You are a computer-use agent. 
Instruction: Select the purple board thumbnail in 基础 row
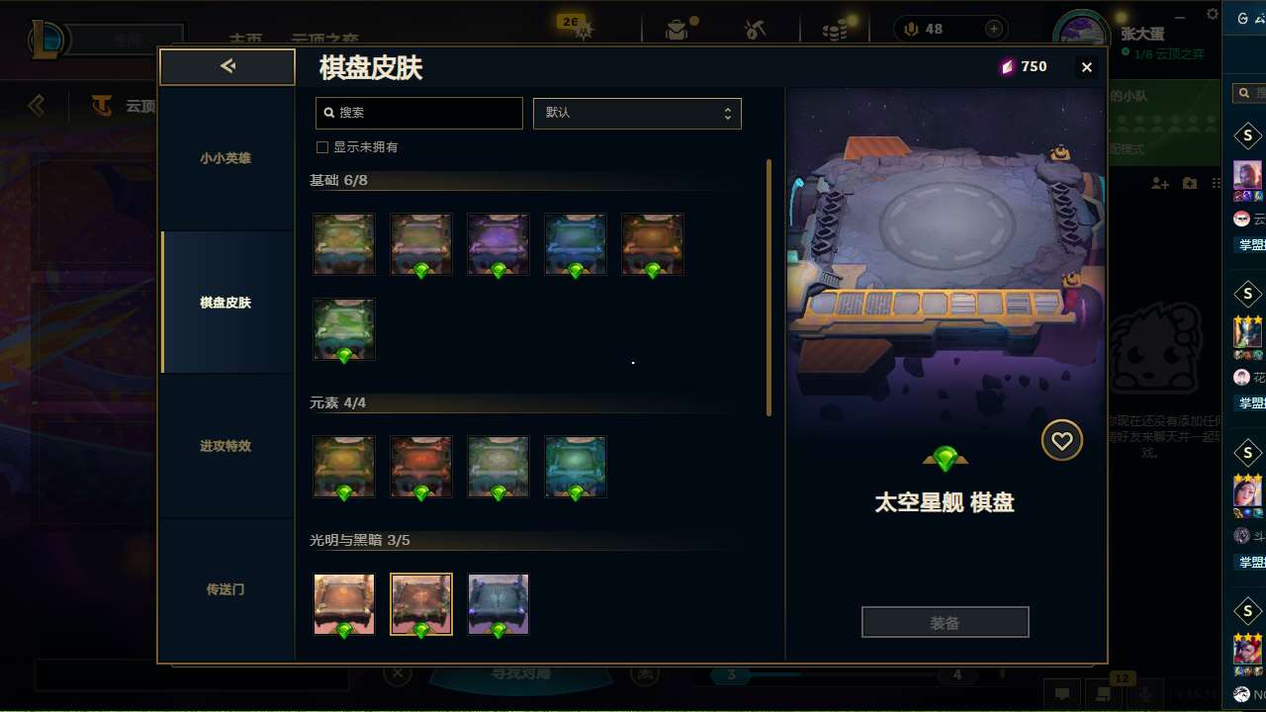tap(497, 244)
